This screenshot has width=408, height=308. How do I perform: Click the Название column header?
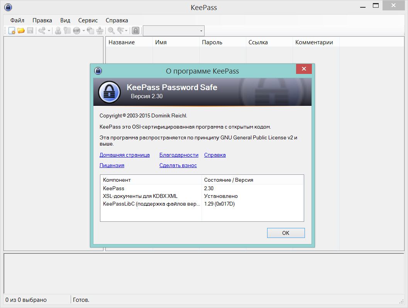[x=129, y=42]
